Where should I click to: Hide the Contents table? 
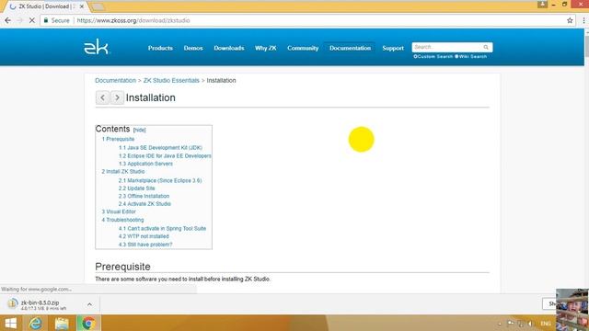[139, 130]
